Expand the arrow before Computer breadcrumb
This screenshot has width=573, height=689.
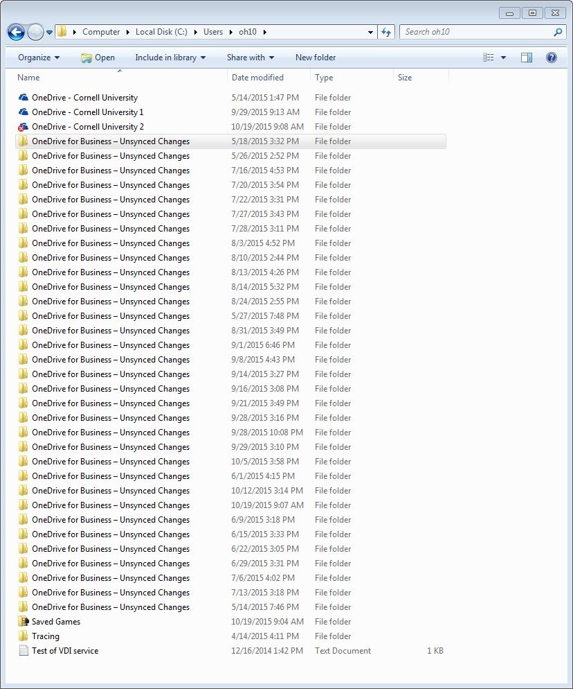tap(75, 32)
